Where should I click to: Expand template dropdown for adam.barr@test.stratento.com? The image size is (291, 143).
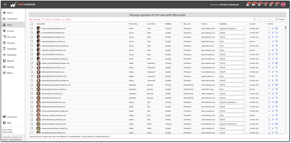(232, 102)
